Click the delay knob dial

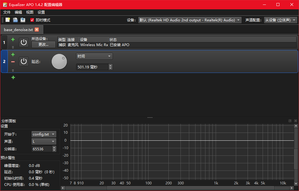(59, 61)
